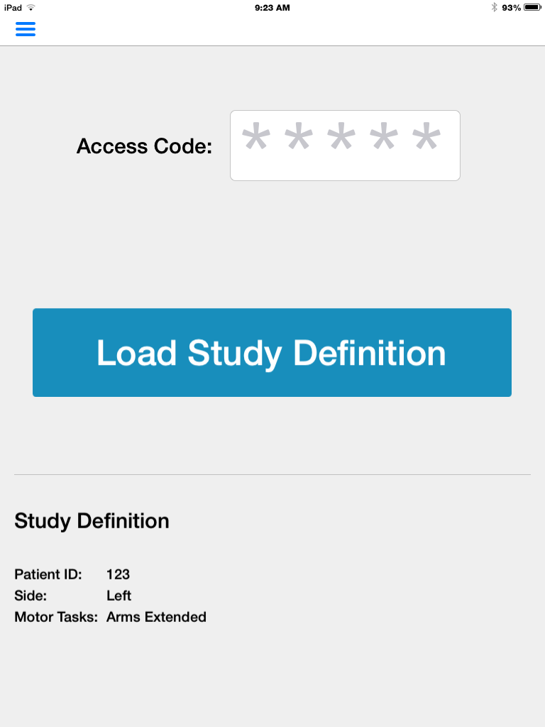Tap the 9:23 AM clock

(272, 8)
